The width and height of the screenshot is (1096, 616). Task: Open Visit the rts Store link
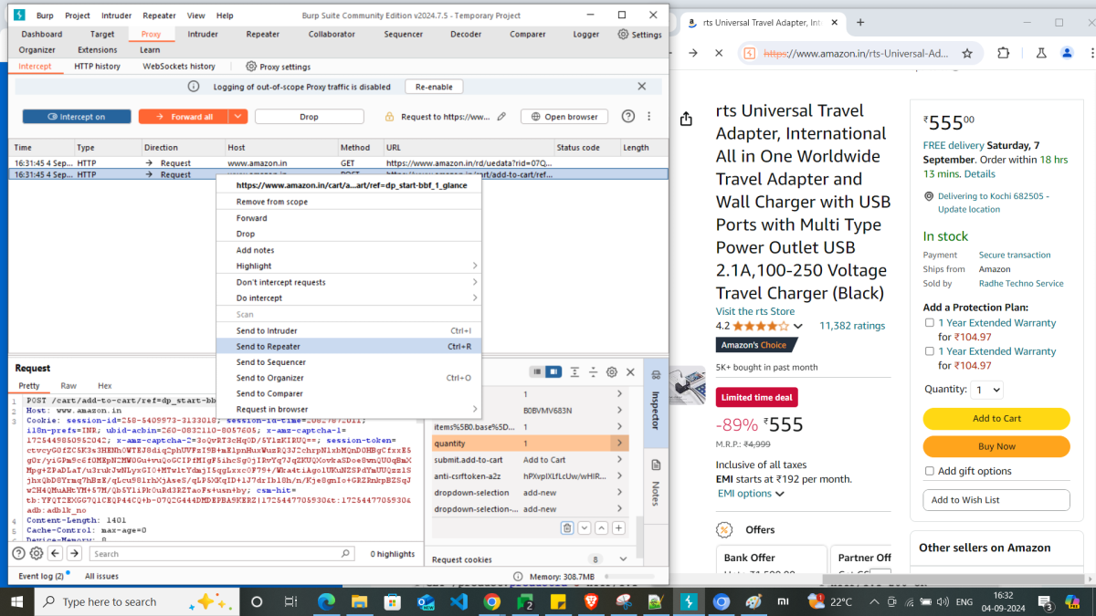[755, 311]
